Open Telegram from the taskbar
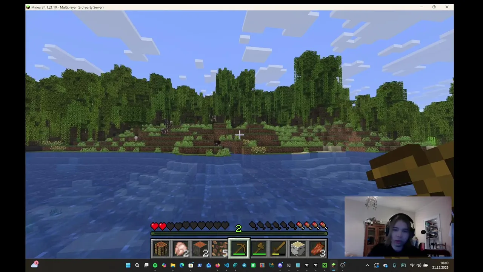Viewport: 483px width, 272px height. [x=244, y=265]
